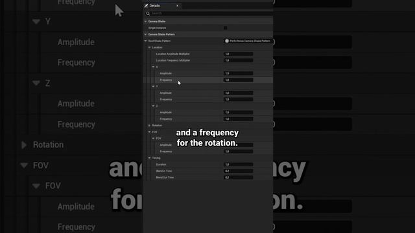This screenshot has width=415, height=233.
Task: Open the Perlin Noise Camera Shake Pattern dropdown
Action: (x=248, y=41)
